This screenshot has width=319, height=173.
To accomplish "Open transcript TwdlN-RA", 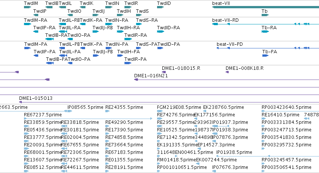I will tap(117, 20).
